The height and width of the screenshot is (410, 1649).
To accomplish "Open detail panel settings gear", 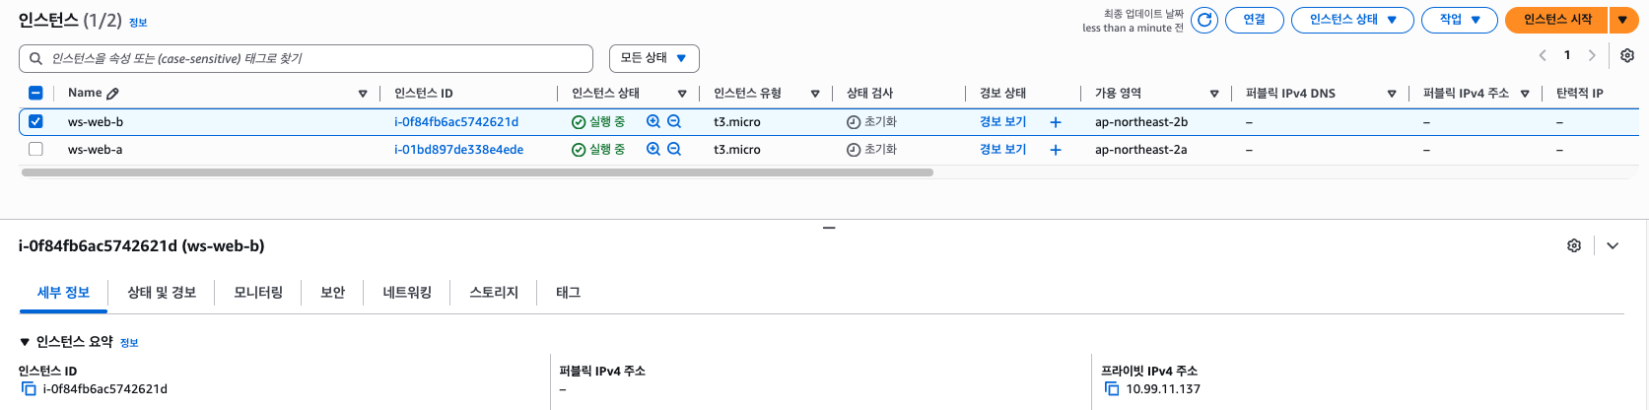I will 1574,245.
